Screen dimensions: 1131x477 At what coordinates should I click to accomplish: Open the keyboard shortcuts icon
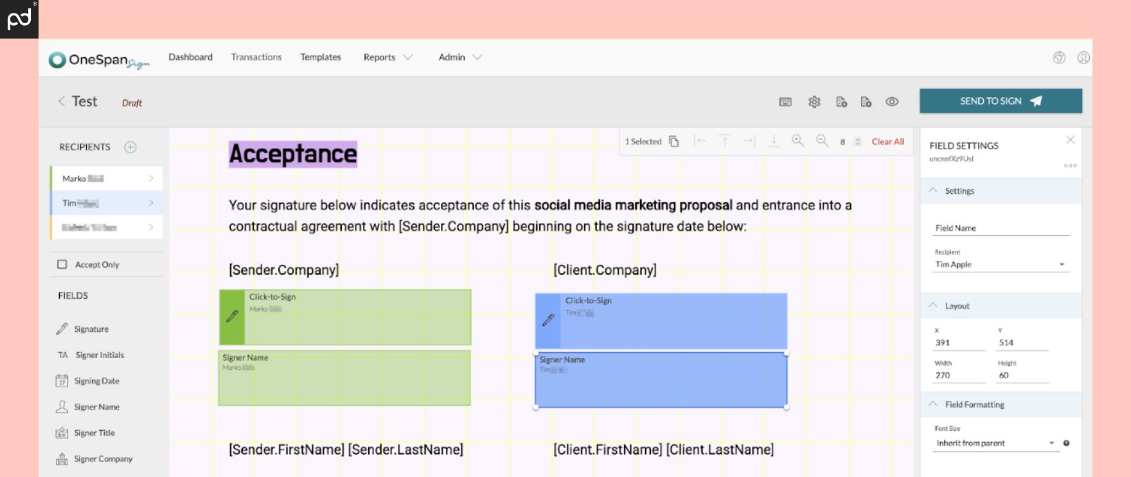pyautogui.click(x=785, y=102)
